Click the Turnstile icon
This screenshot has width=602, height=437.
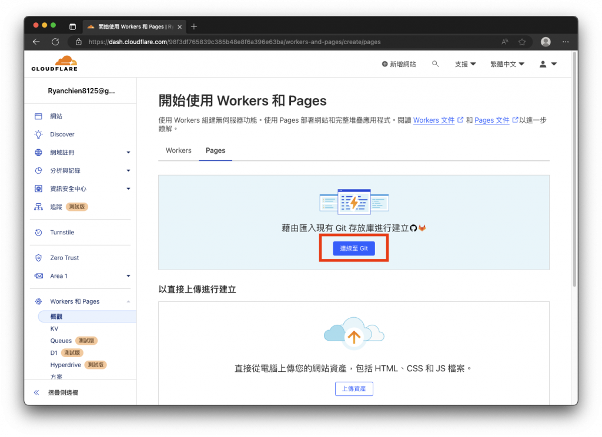coord(38,232)
